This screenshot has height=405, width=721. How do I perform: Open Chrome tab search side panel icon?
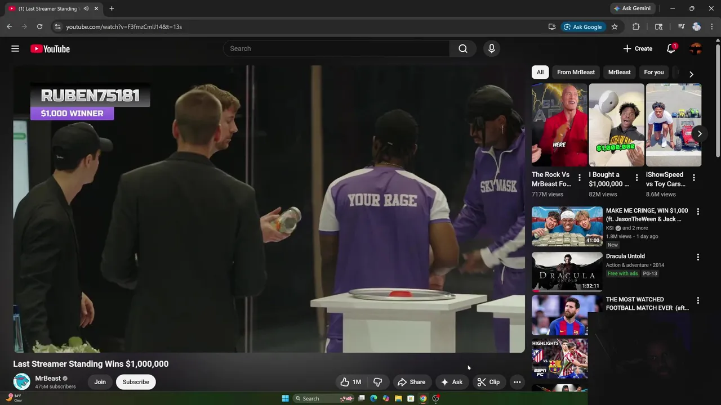point(658,26)
